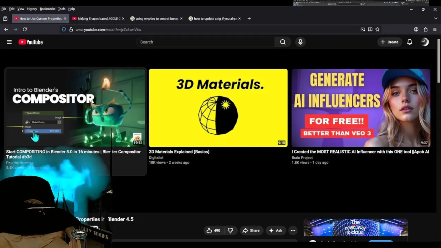
Task: Open Firefox View tab list icon
Action: (5, 19)
